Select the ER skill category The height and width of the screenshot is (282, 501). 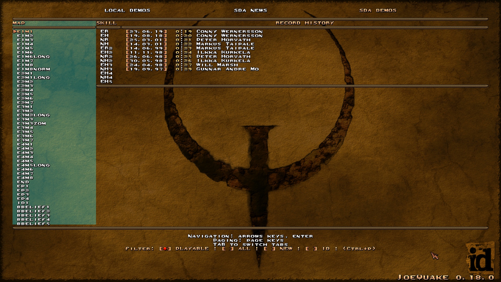pyautogui.click(x=104, y=31)
